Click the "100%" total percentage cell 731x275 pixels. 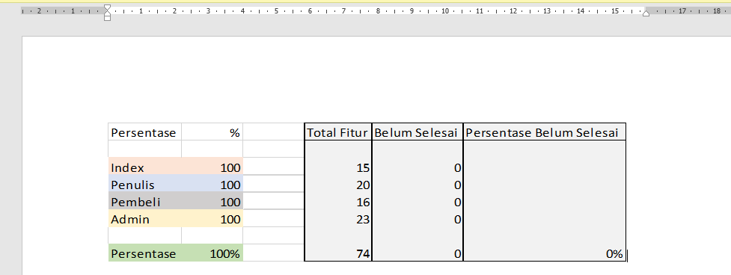(212, 253)
